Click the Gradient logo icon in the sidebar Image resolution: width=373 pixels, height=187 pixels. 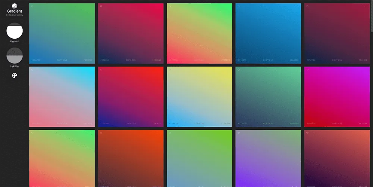coord(15,6)
